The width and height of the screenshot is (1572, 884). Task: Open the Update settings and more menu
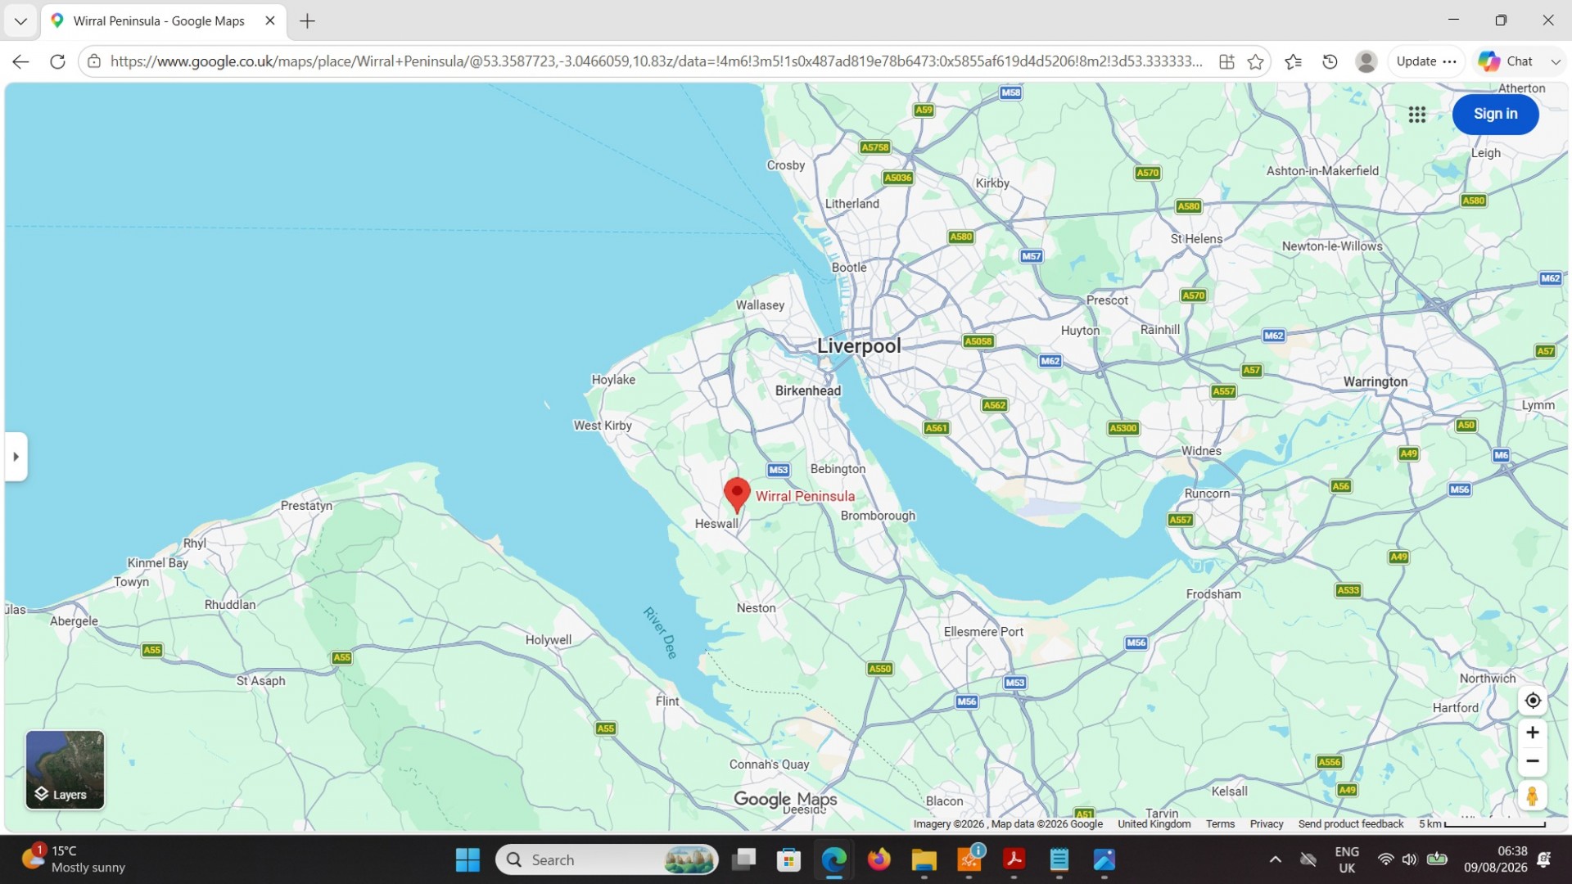pos(1426,61)
